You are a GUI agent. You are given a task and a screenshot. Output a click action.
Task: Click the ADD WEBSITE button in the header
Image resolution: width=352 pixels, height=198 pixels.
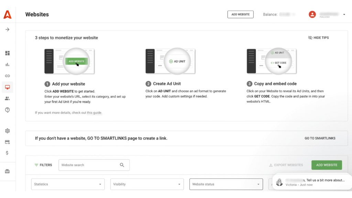click(240, 14)
